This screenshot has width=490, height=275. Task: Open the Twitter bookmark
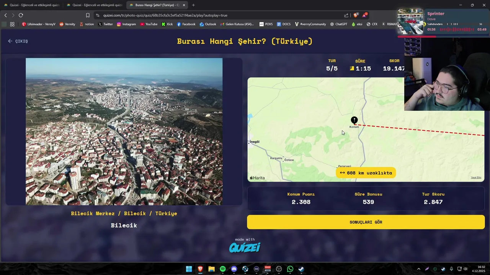tap(105, 24)
